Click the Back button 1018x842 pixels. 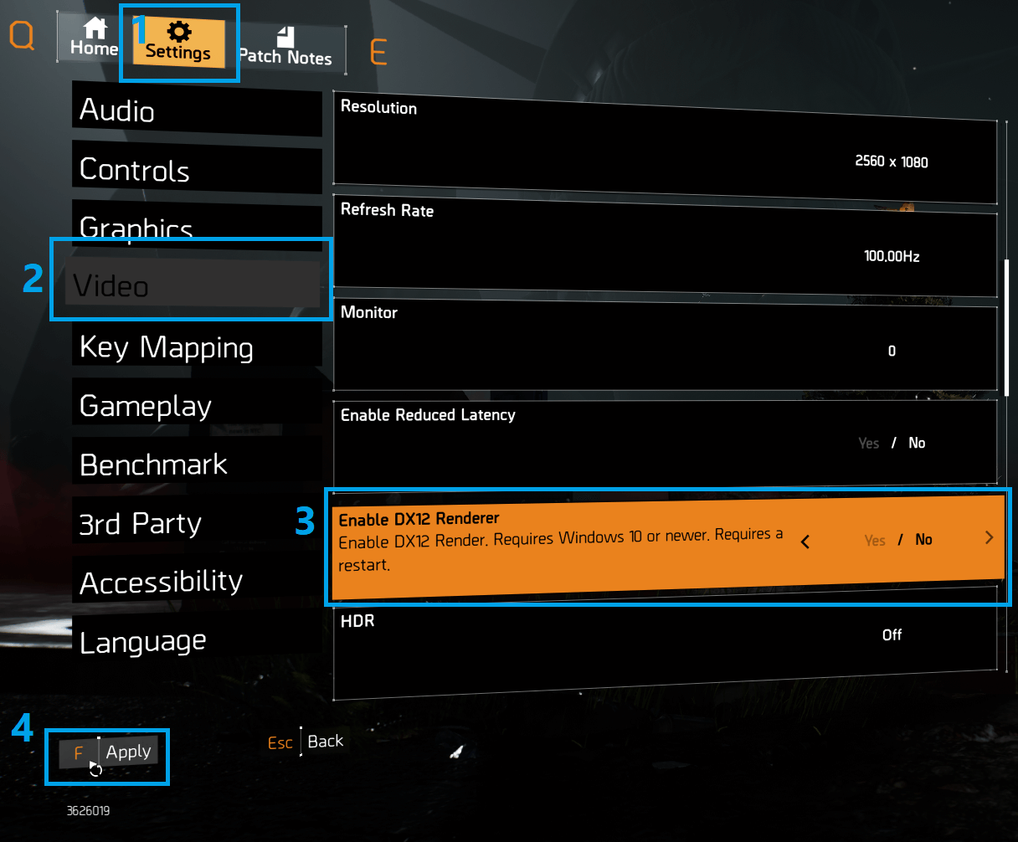[326, 741]
